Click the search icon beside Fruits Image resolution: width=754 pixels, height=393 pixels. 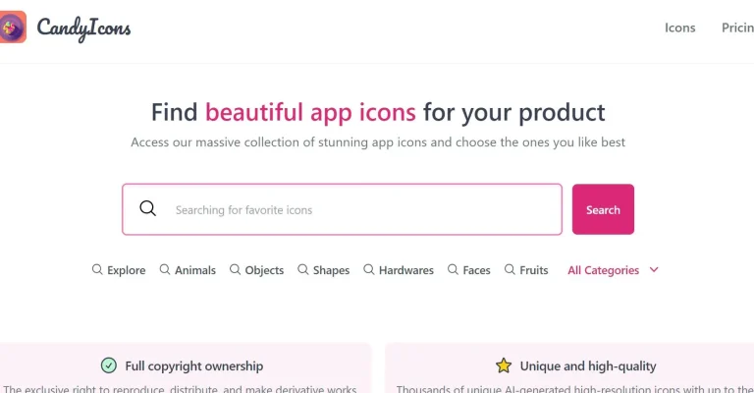[x=510, y=269]
